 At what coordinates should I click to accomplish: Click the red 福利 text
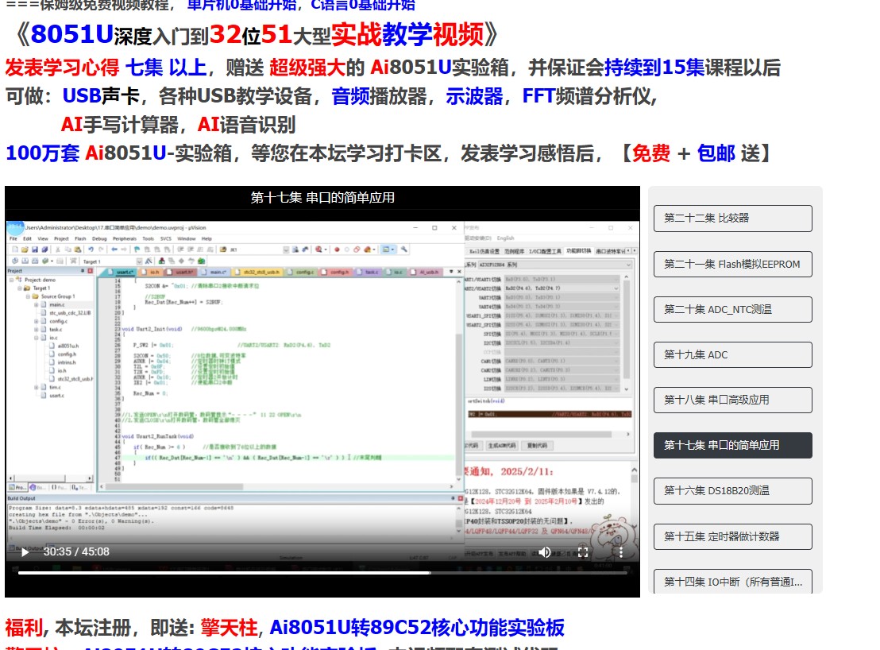24,628
